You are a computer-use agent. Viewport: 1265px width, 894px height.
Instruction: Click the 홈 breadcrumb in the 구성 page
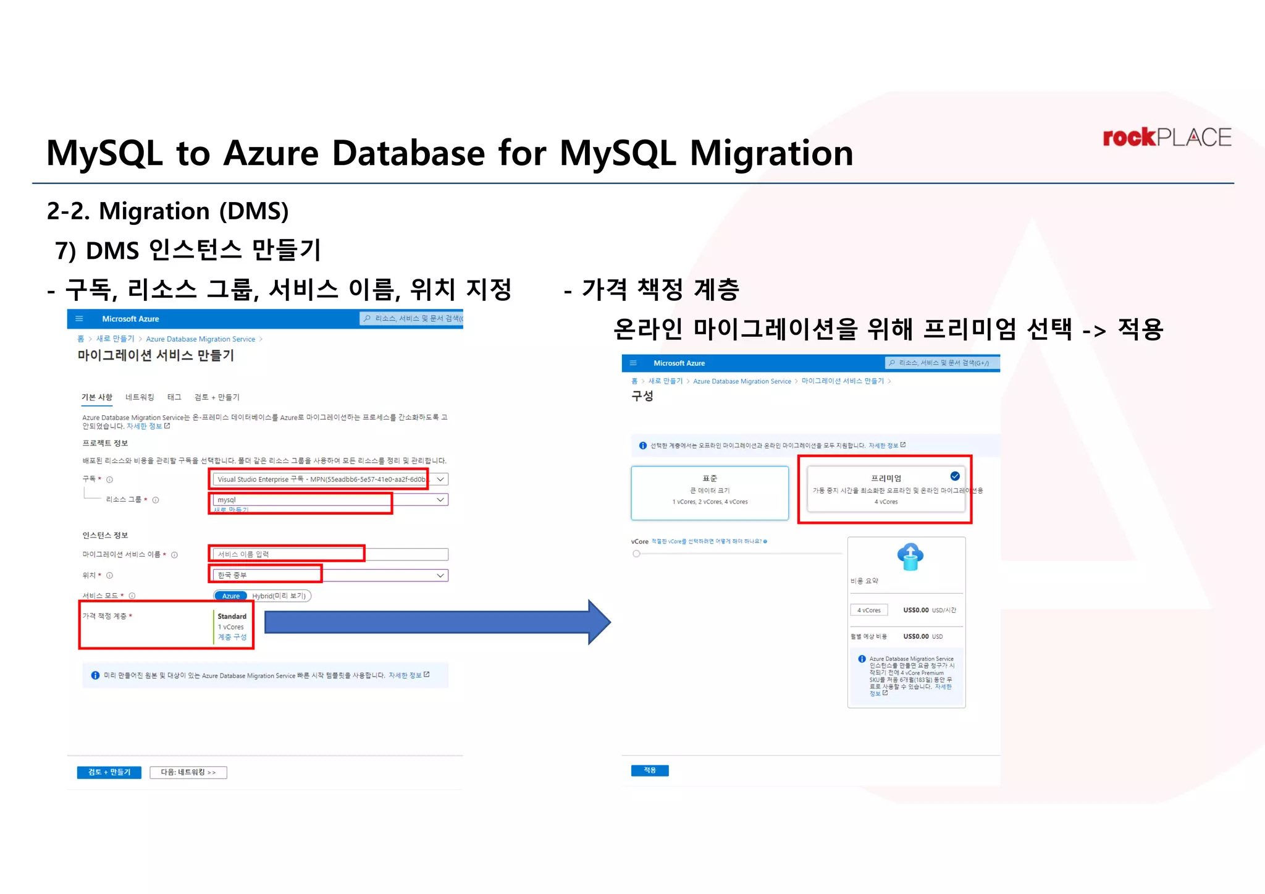pyautogui.click(x=634, y=381)
